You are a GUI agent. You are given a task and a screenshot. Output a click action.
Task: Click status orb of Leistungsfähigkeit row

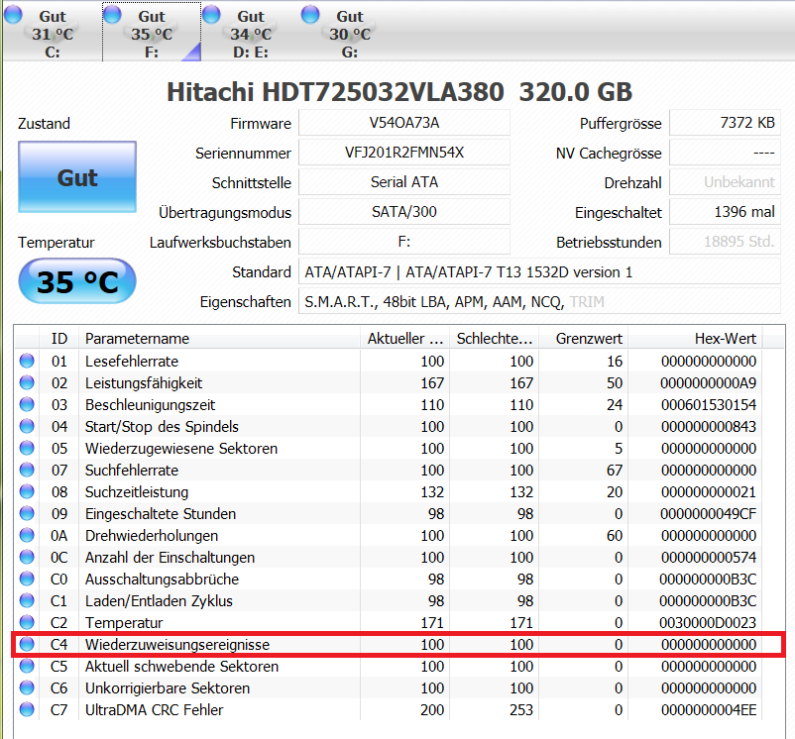coord(27,382)
